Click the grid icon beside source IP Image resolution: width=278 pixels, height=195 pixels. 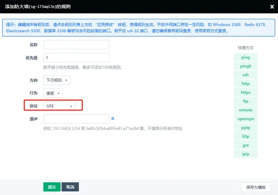tap(113, 119)
